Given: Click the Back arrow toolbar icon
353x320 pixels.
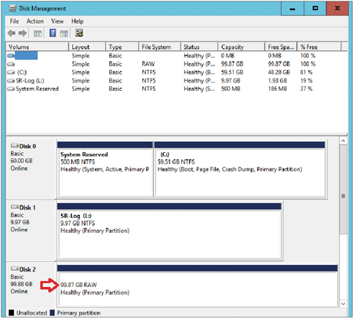Looking at the screenshot, I should tap(11, 33).
